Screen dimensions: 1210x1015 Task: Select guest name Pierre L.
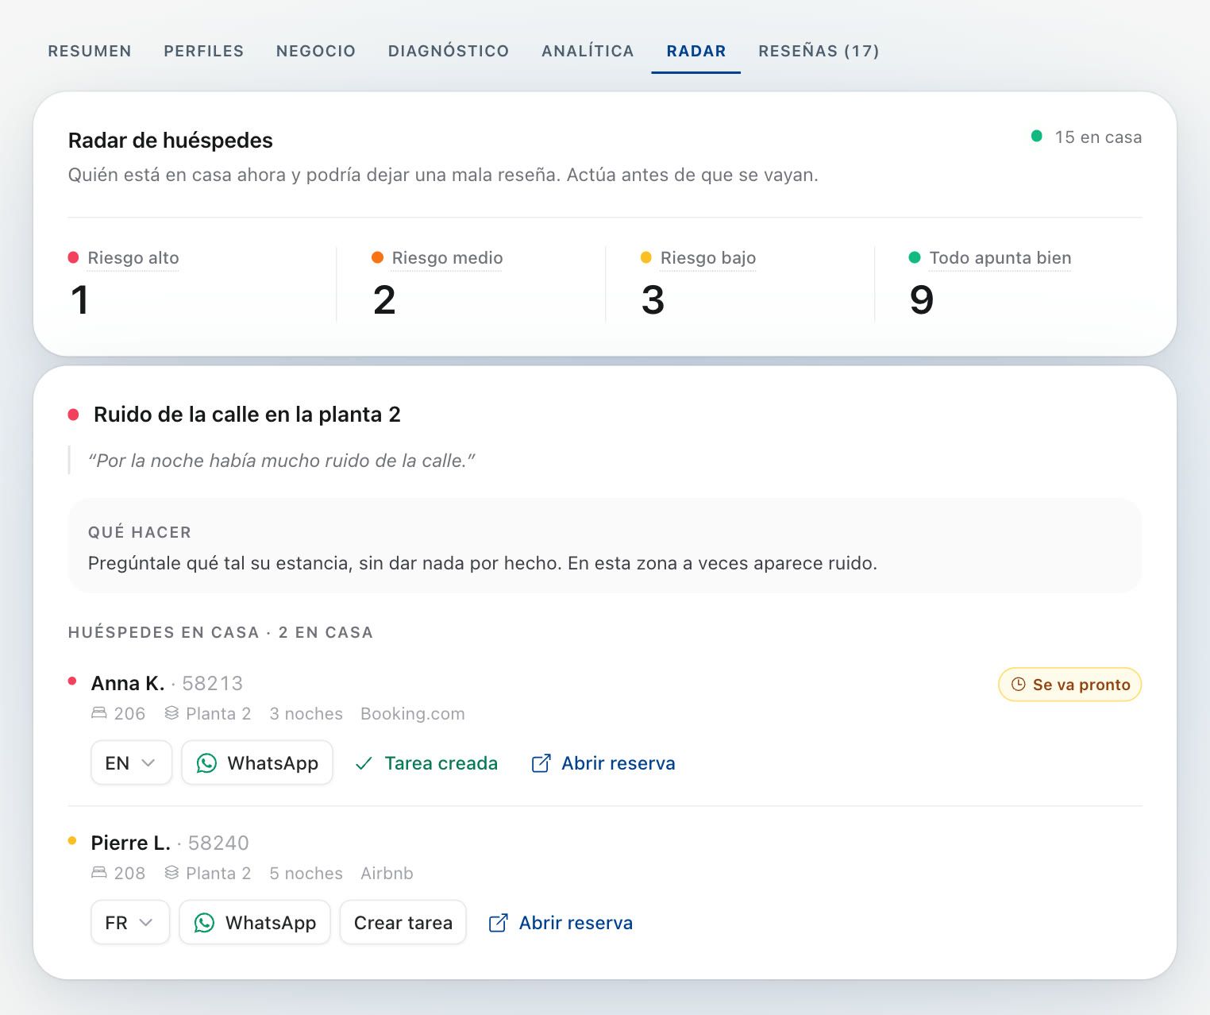[x=131, y=843]
